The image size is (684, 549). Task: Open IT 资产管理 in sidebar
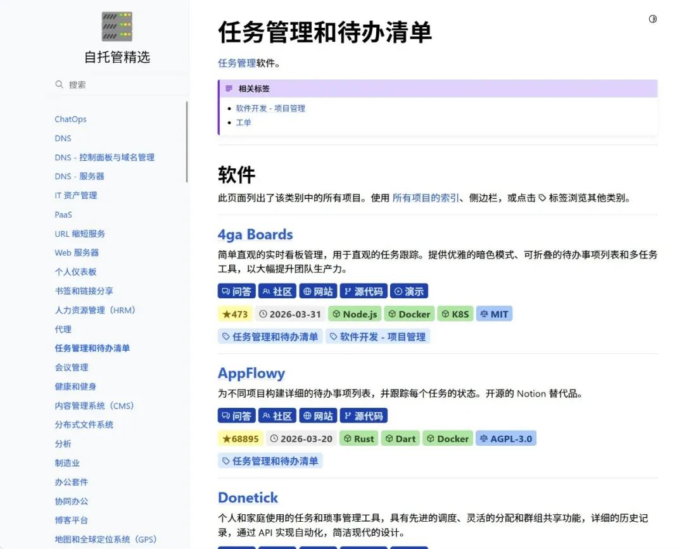[76, 196]
